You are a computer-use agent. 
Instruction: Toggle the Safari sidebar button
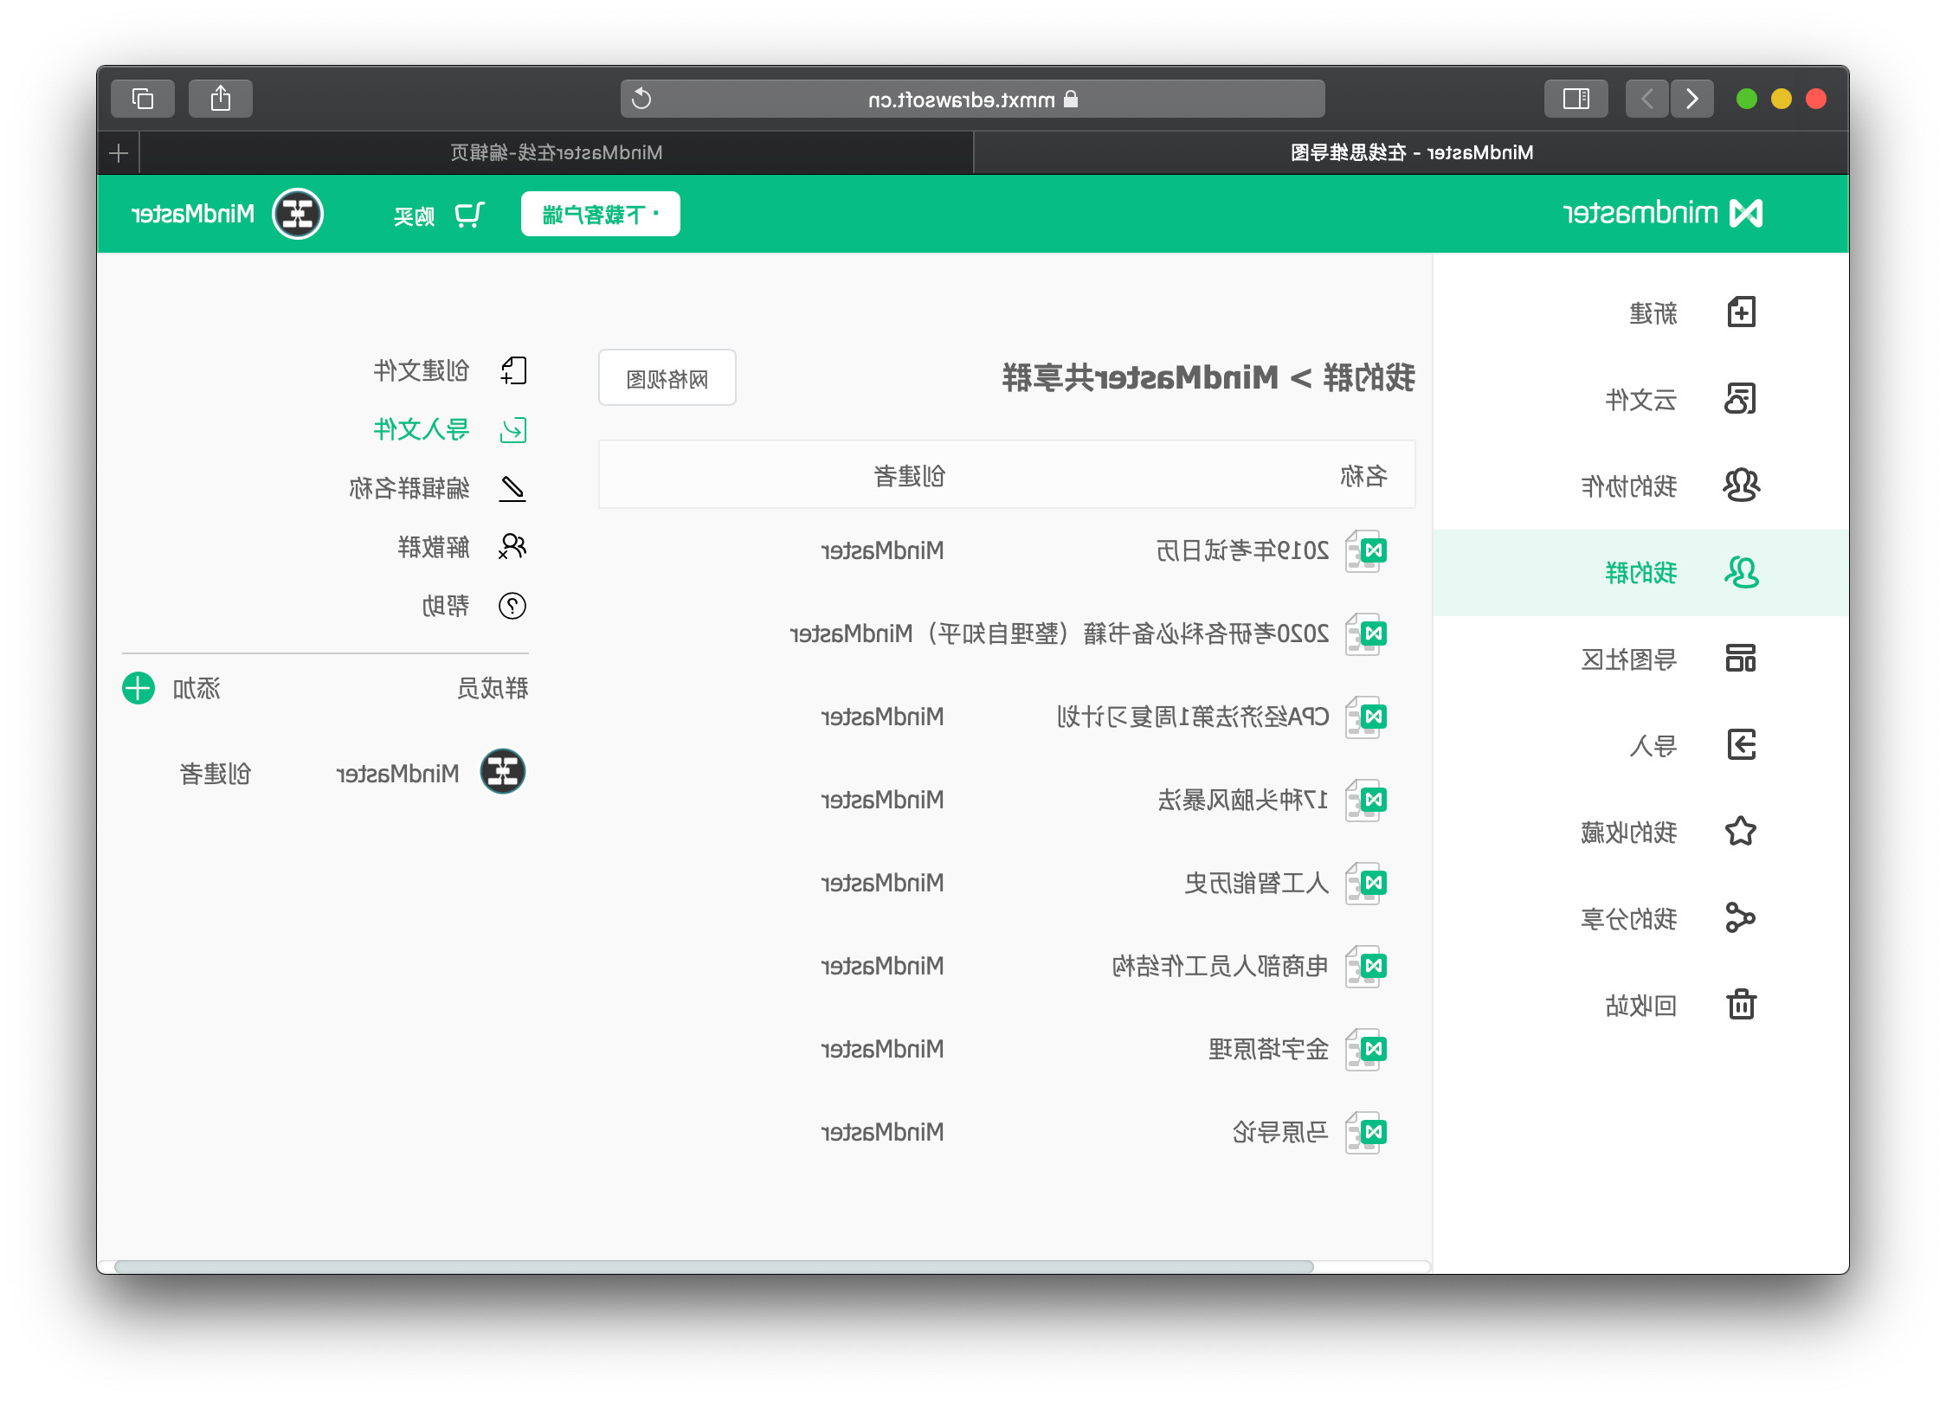tap(1576, 99)
